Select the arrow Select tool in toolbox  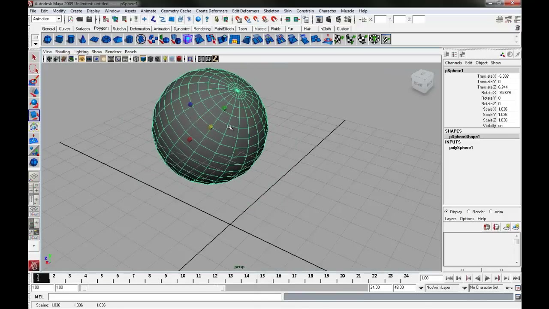(34, 57)
